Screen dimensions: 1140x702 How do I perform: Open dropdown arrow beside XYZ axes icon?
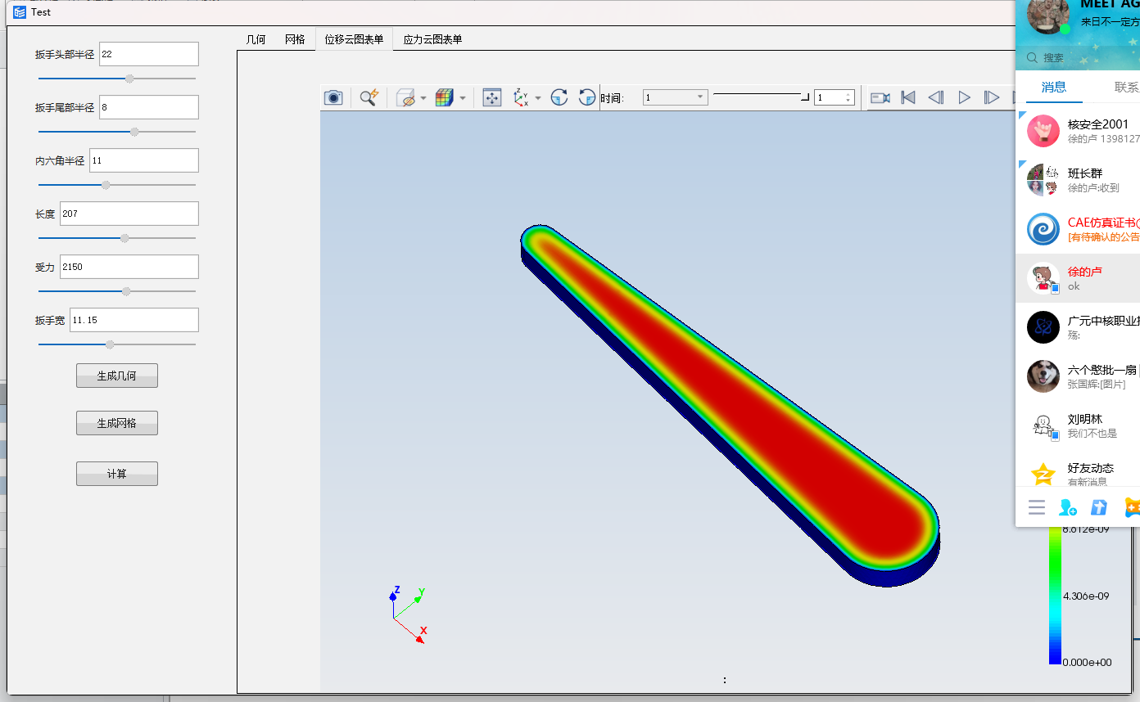tap(538, 98)
